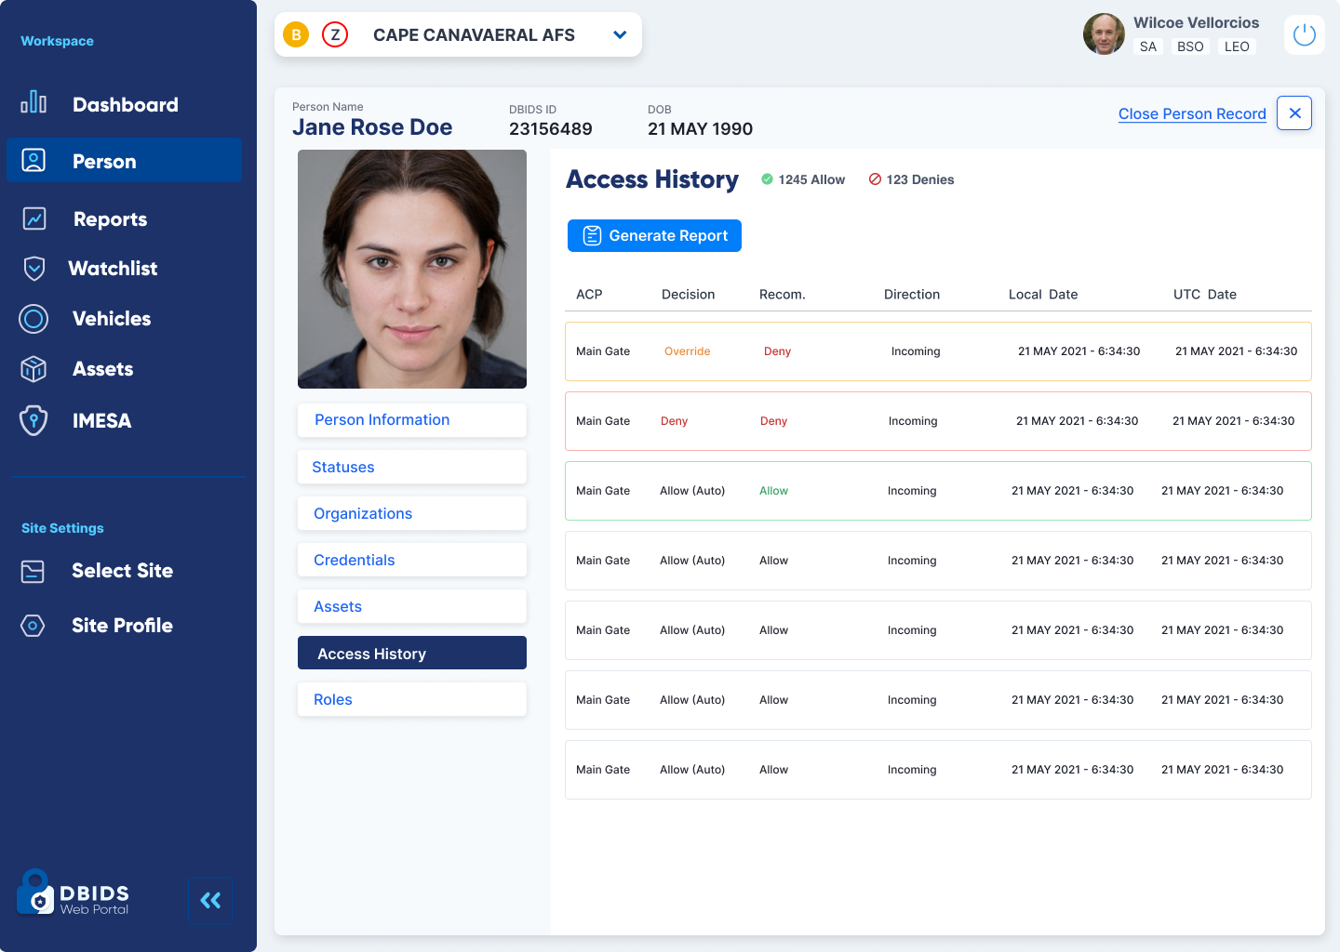This screenshot has width=1340, height=952.
Task: Click the orange B badge icon
Action: 296,35
